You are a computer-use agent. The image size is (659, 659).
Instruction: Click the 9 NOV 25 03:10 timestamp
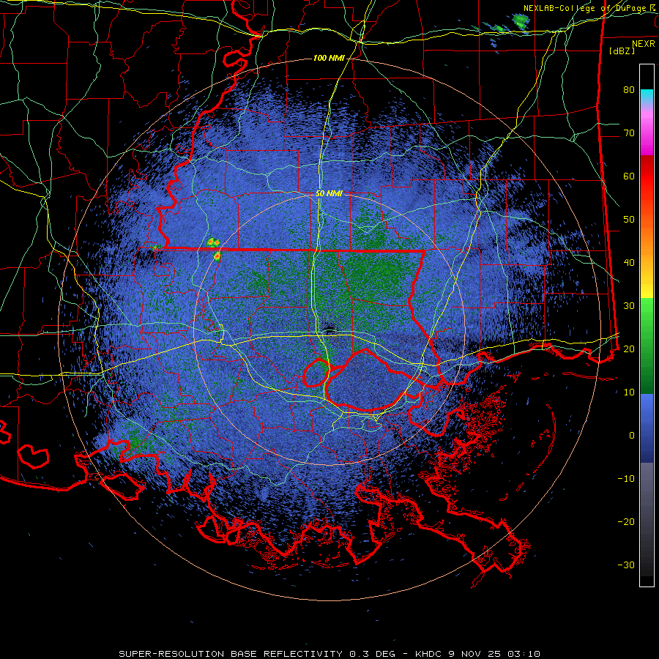pyautogui.click(x=495, y=654)
